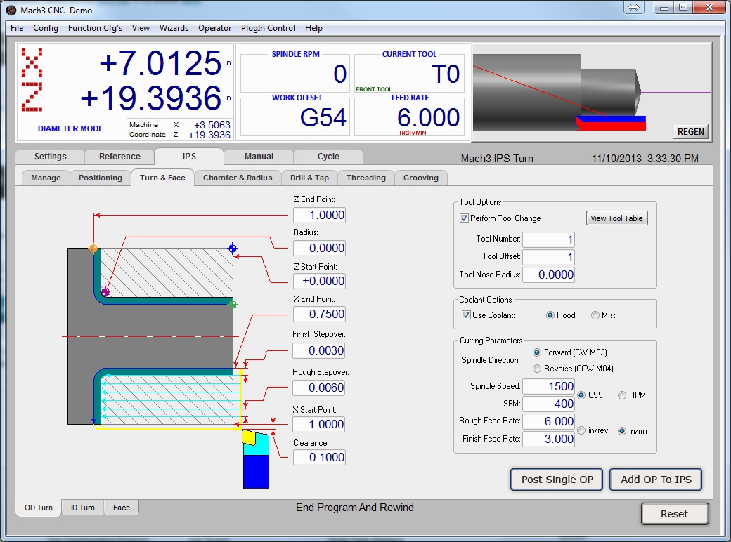Switch to the ID Turn bottom tab
This screenshot has height=542, width=731.
click(x=82, y=508)
